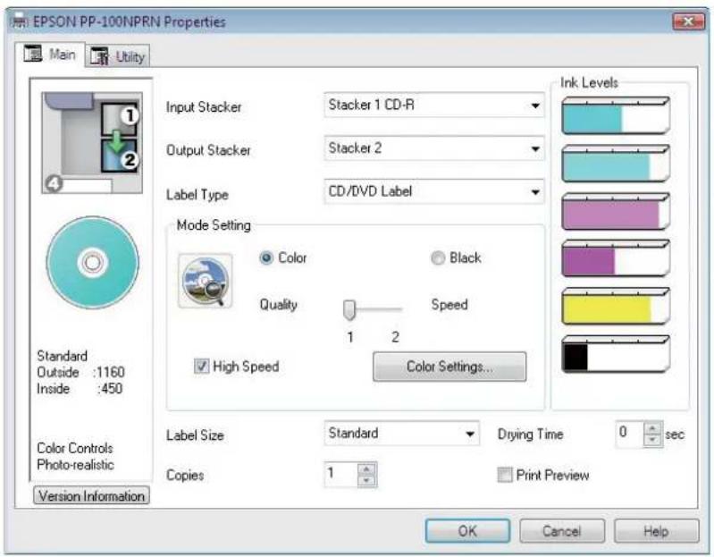Click the Copies input field
The width and height of the screenshot is (714, 557).
pos(341,475)
